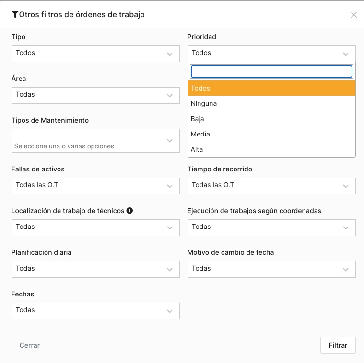Click the priority search input field
The height and width of the screenshot is (363, 364).
271,71
